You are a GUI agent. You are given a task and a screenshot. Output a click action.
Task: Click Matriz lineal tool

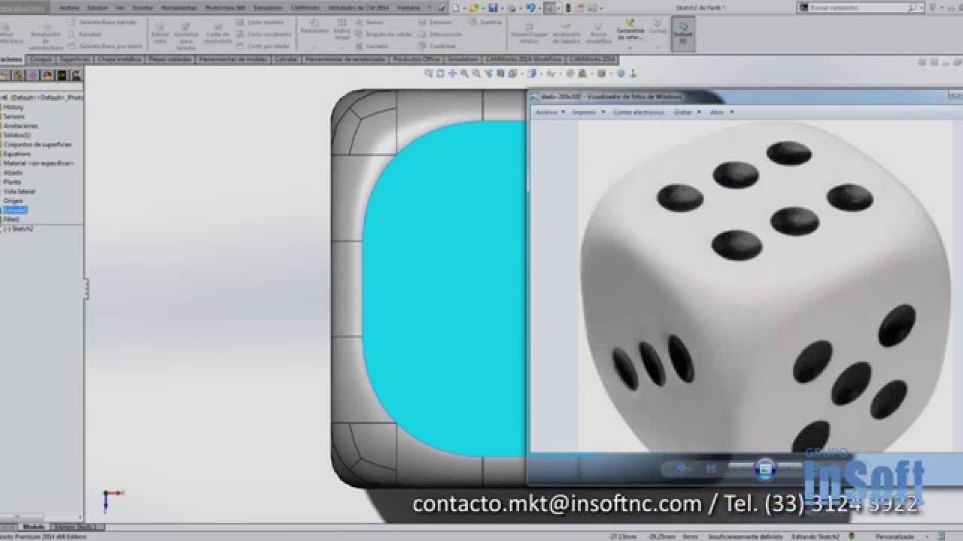[342, 31]
